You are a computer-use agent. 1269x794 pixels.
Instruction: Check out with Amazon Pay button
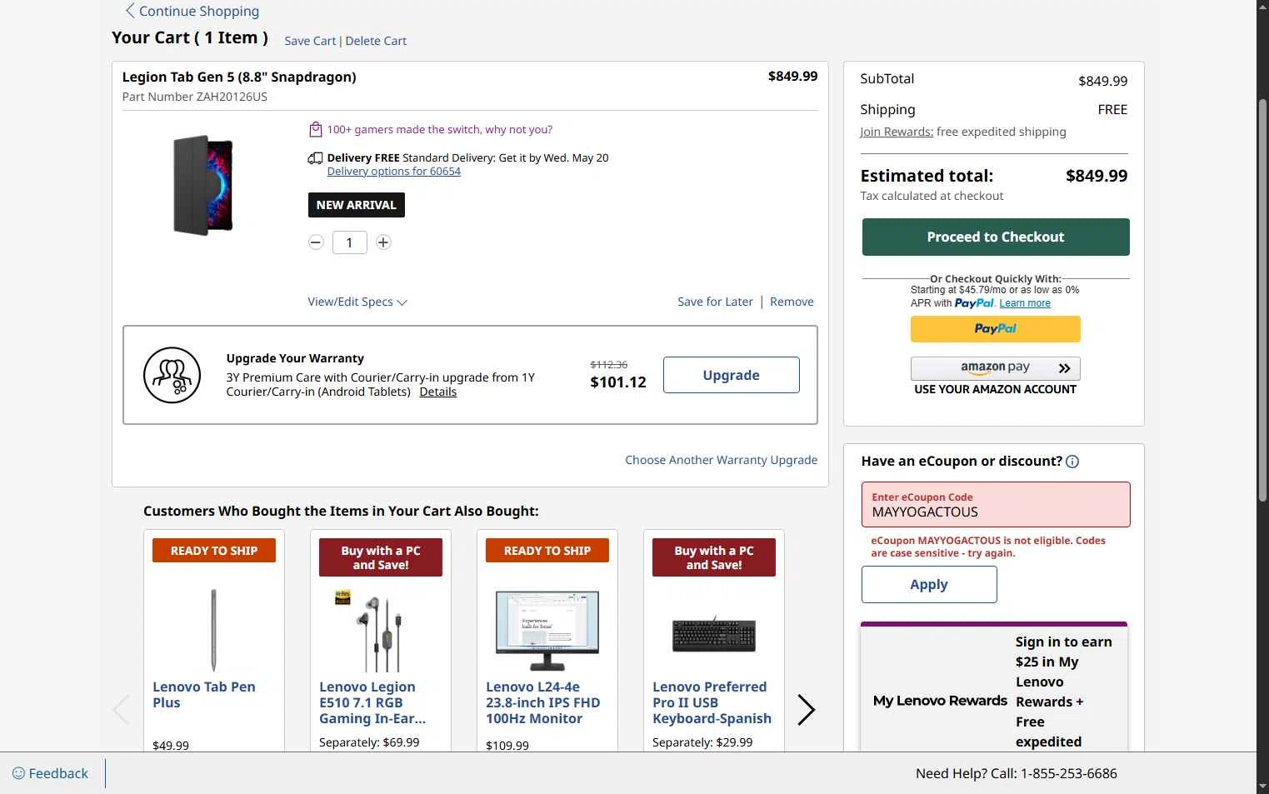(996, 368)
